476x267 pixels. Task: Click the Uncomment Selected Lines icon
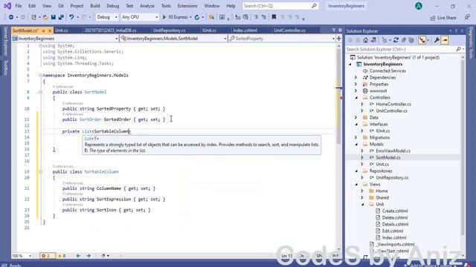pos(264,17)
